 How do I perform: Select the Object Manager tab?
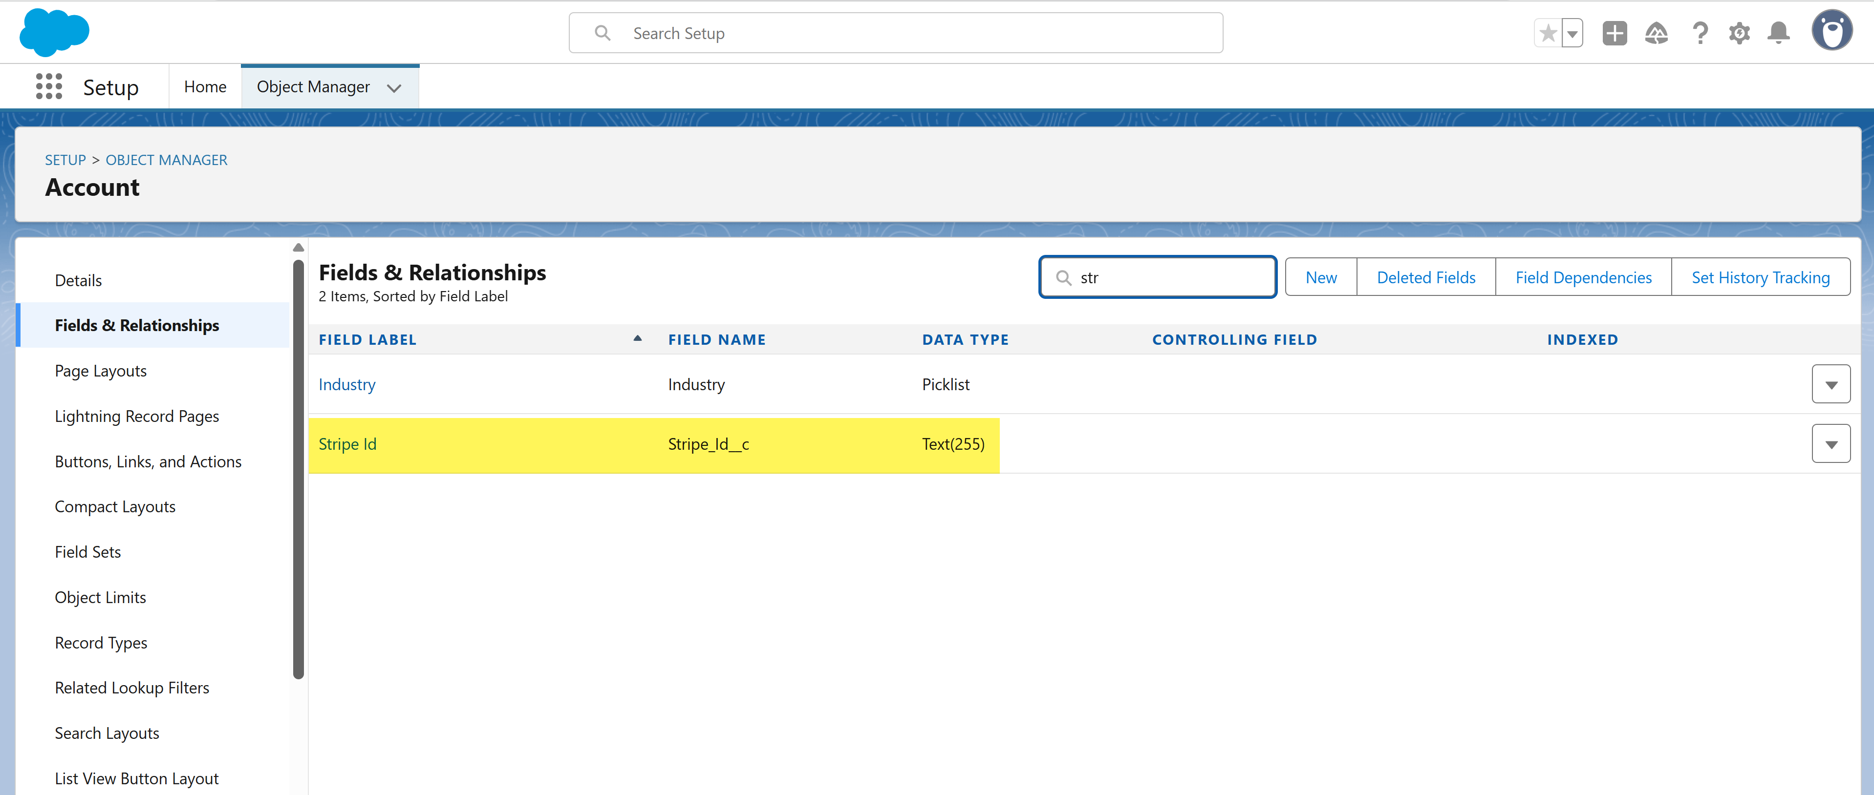click(x=314, y=87)
